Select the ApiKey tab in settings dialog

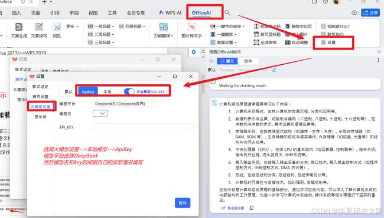(x=88, y=91)
